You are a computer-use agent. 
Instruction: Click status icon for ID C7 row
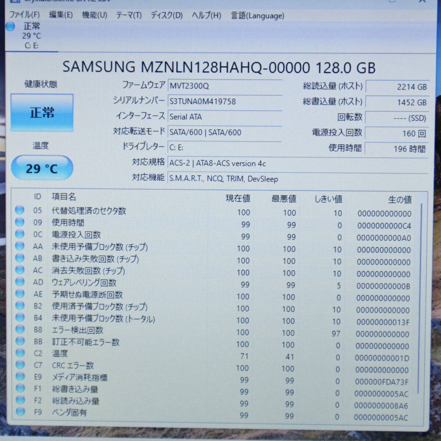19,365
